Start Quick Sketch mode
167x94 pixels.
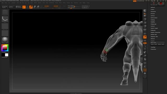click(19, 7)
